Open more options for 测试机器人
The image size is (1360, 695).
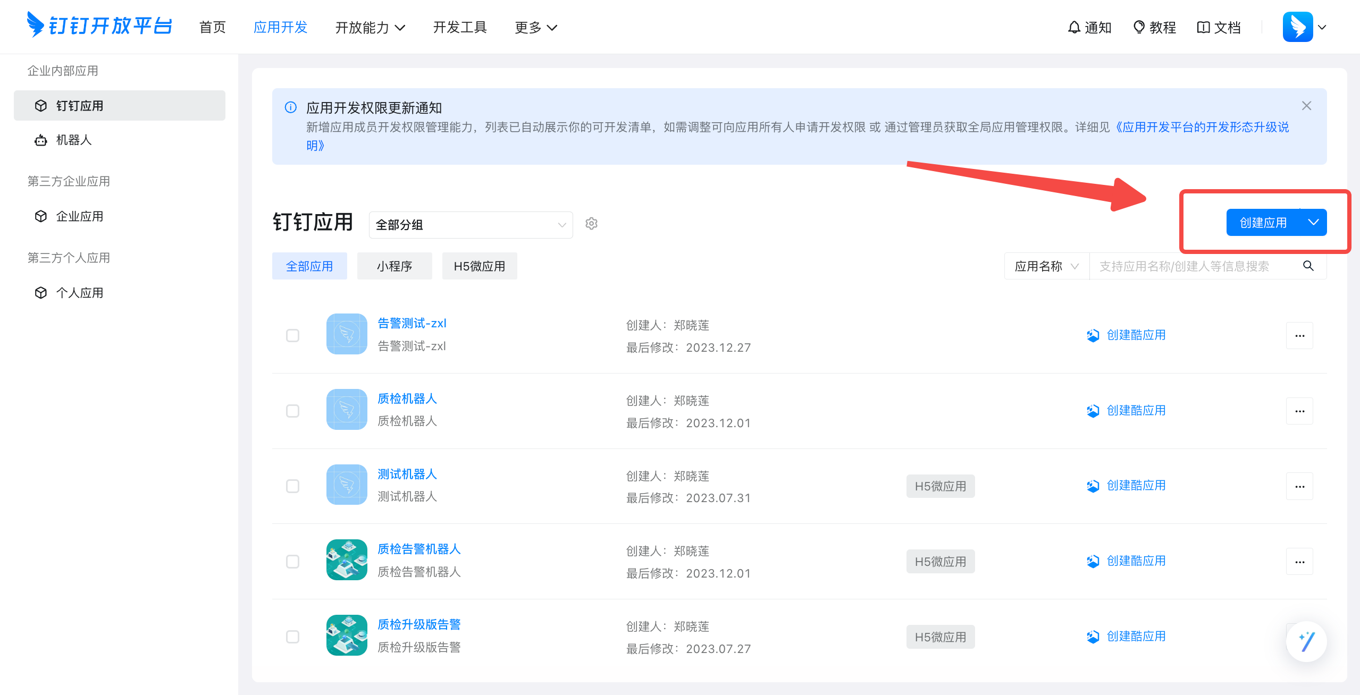[x=1299, y=486]
